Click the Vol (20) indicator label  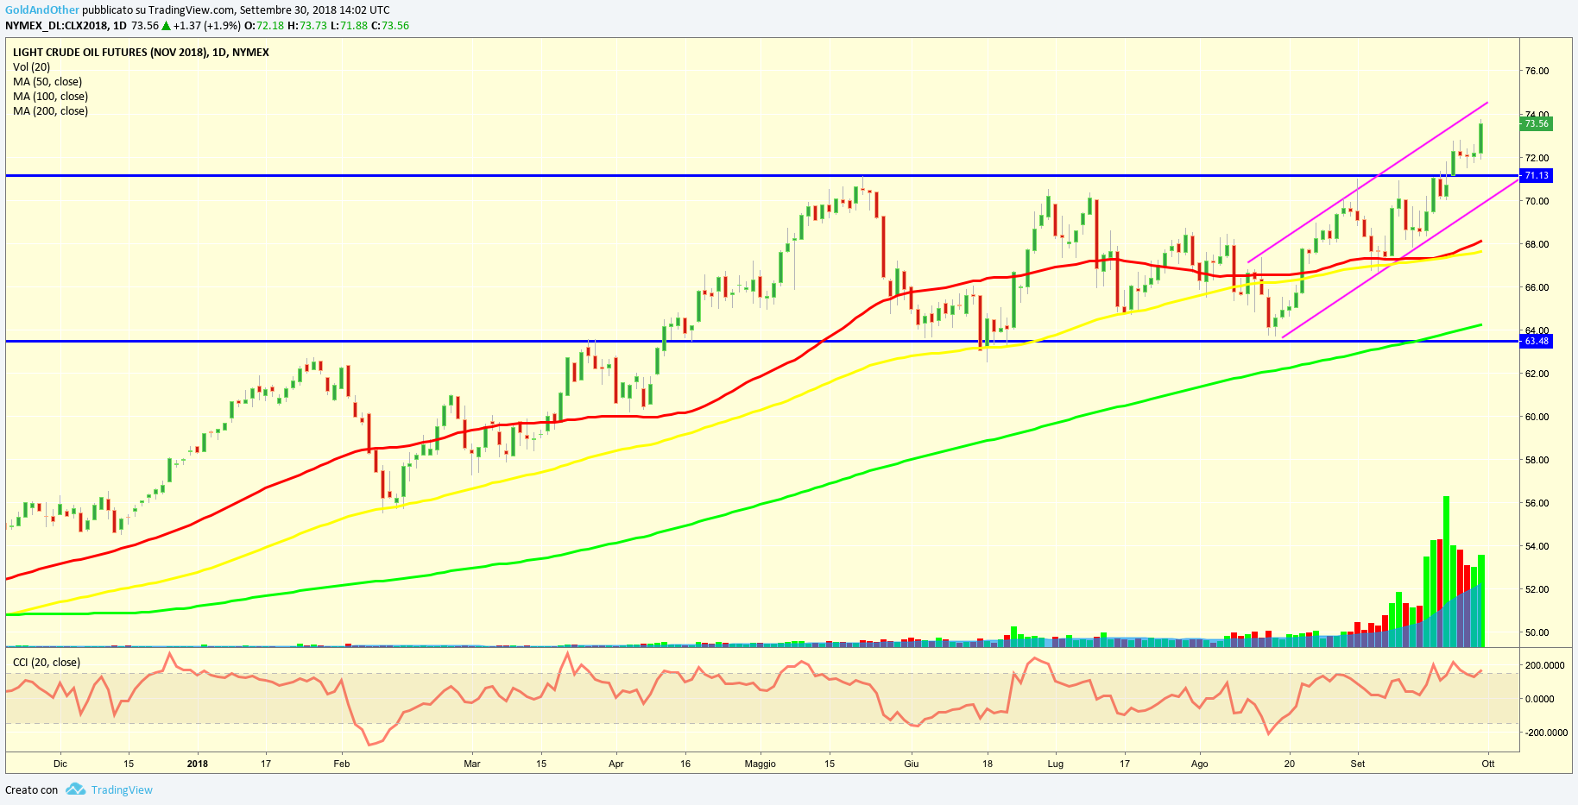point(32,66)
